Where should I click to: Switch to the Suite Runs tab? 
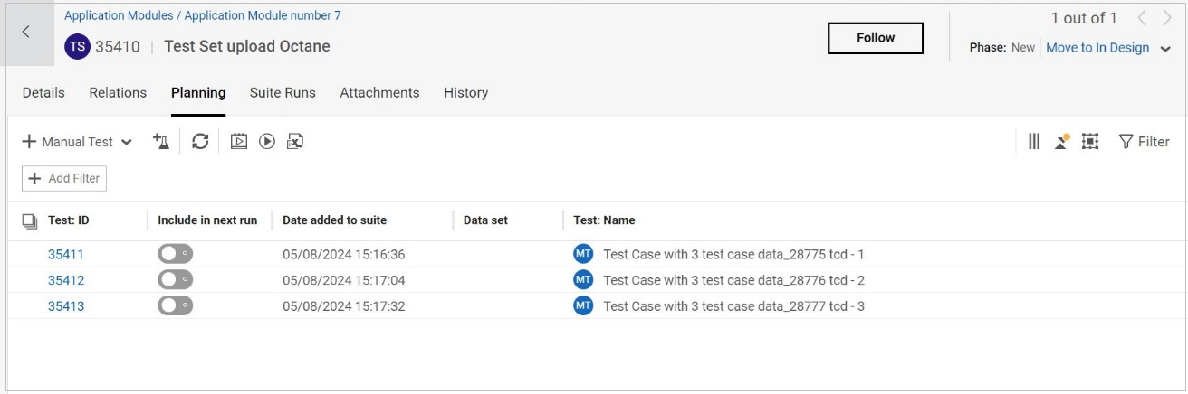[283, 92]
